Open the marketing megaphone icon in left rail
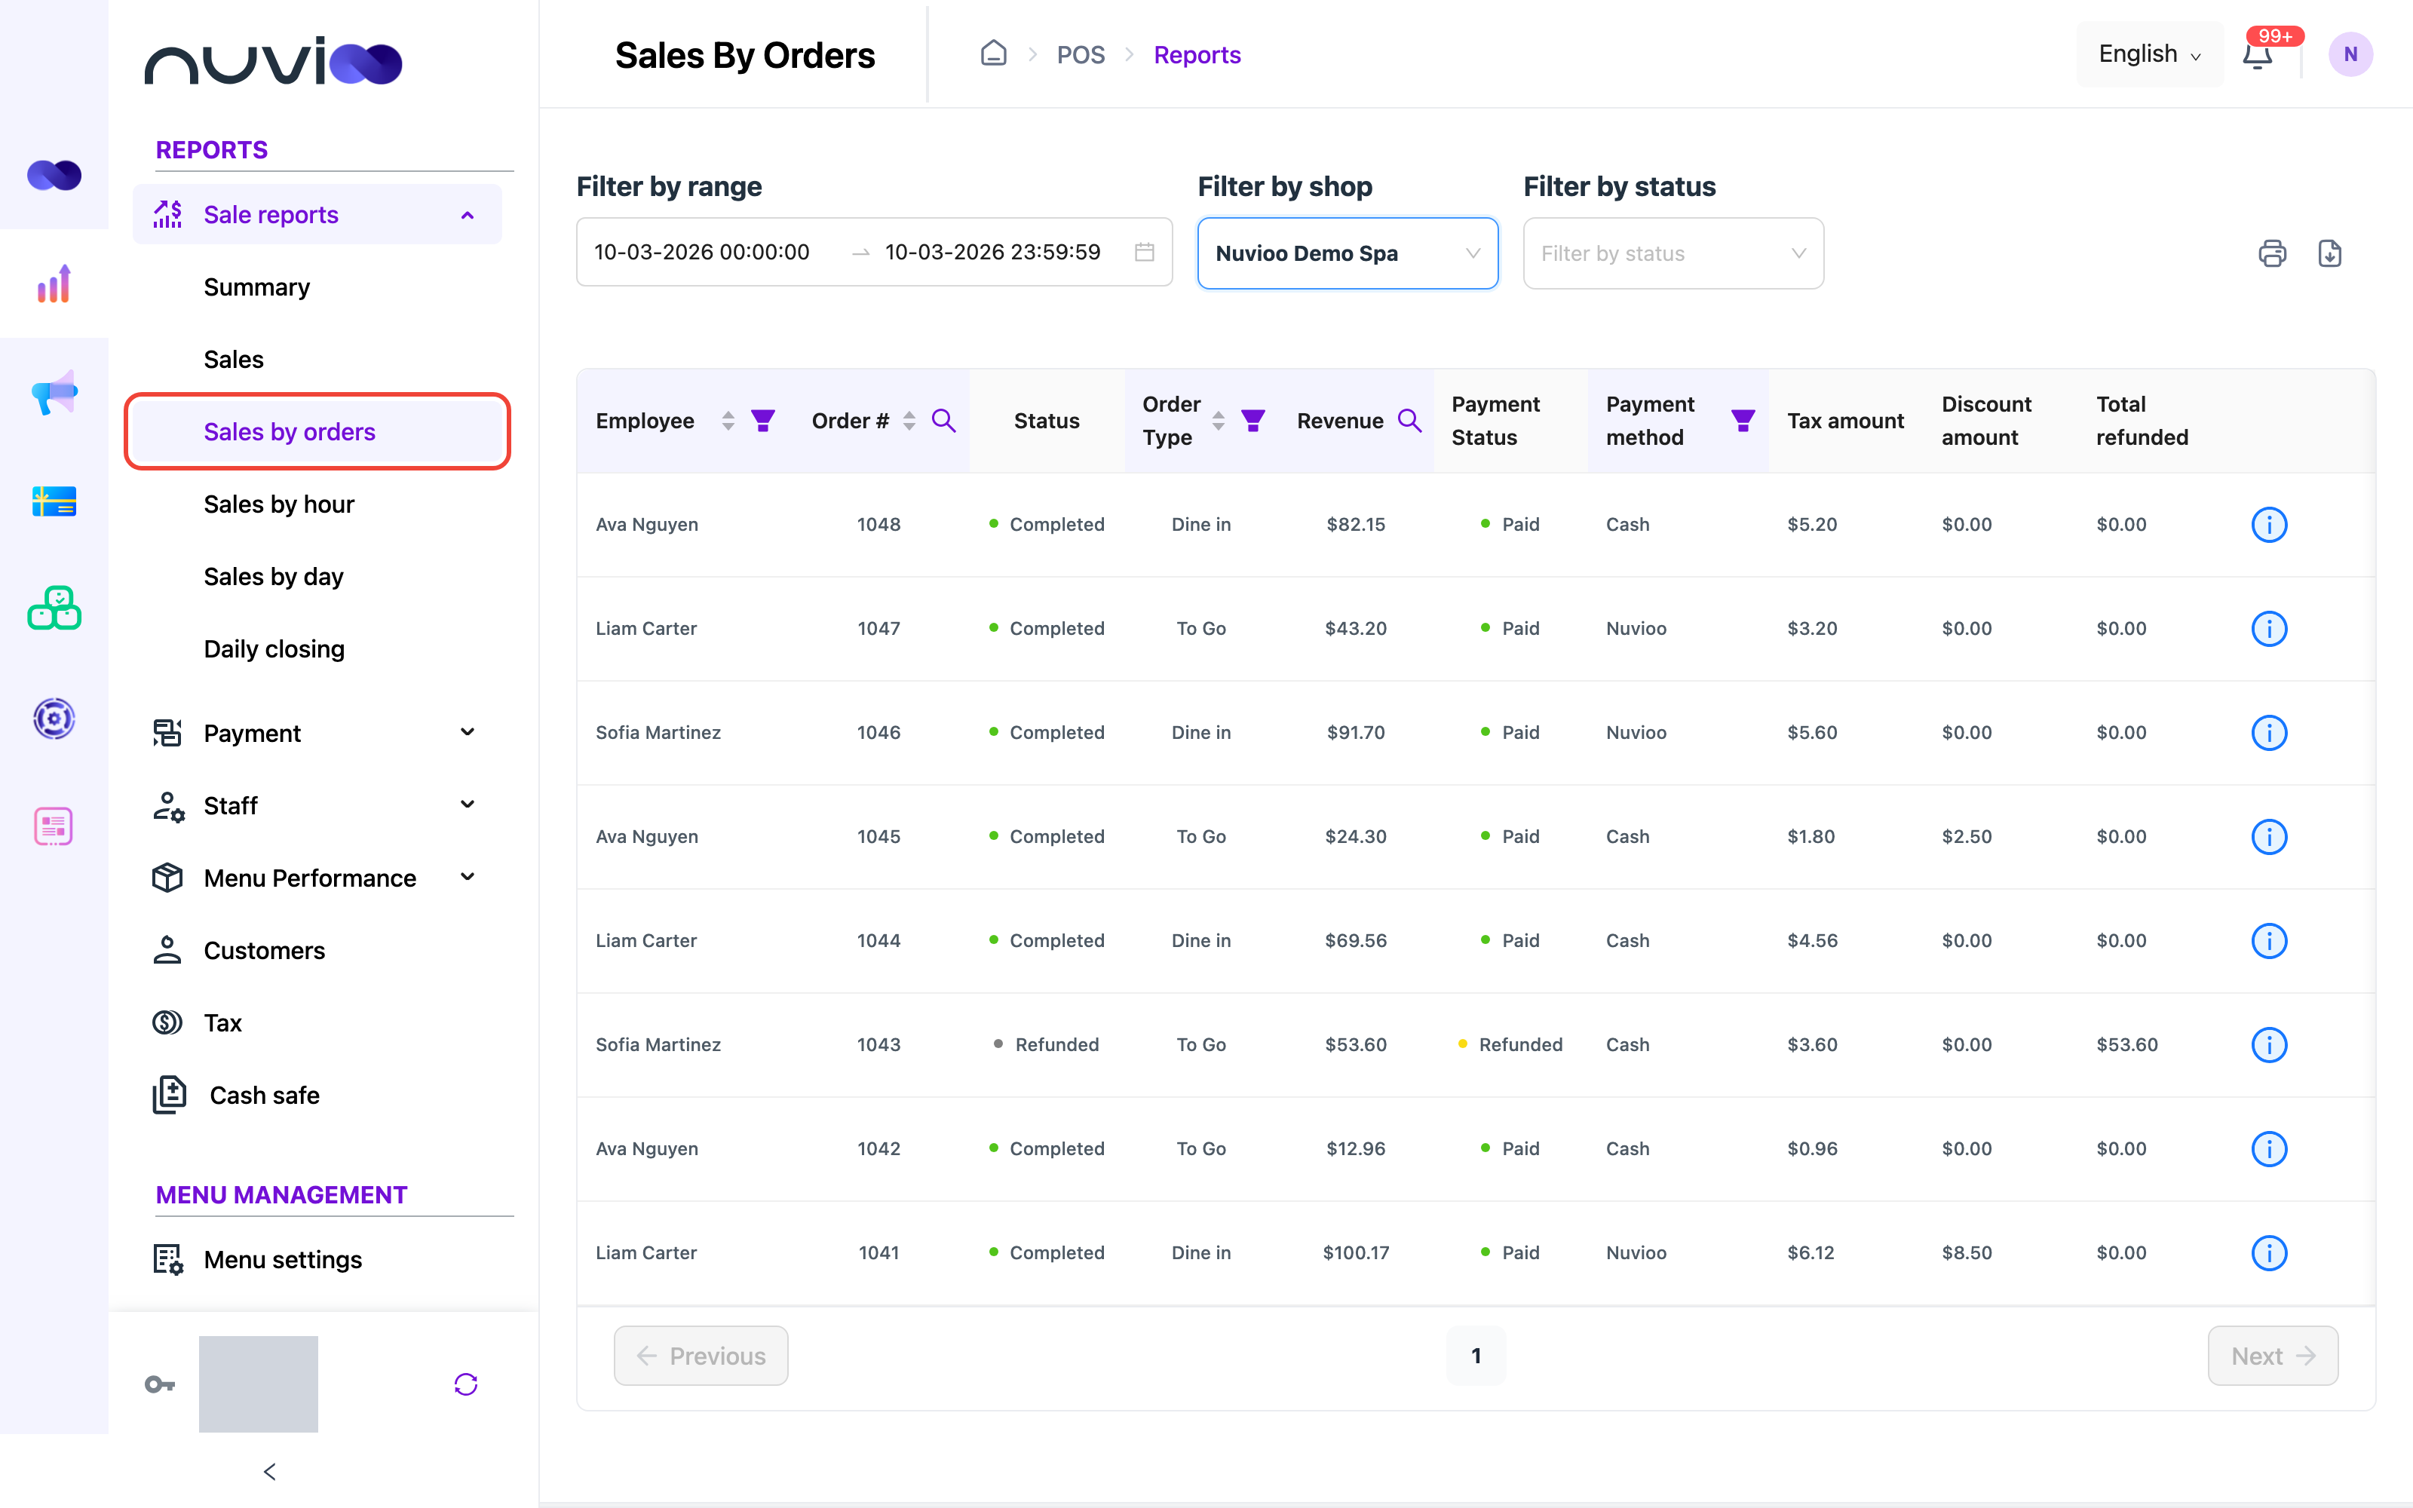The image size is (2413, 1508). pos(54,393)
